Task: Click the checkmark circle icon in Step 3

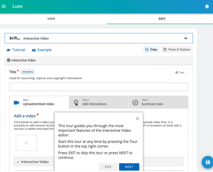Action: tap(135, 103)
